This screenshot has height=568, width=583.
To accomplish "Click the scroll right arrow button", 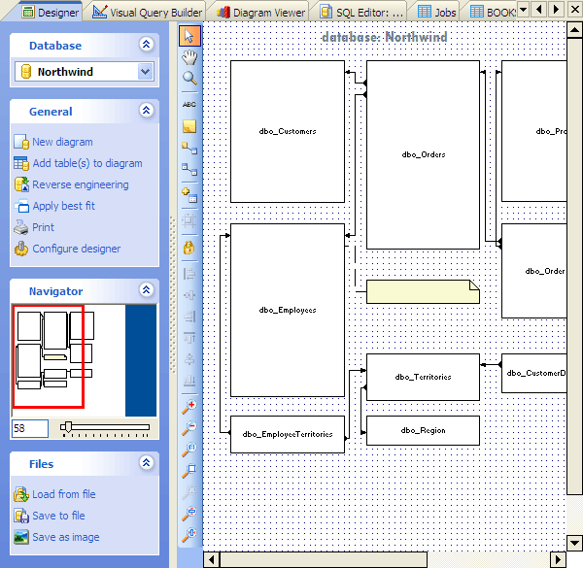I will [x=558, y=559].
